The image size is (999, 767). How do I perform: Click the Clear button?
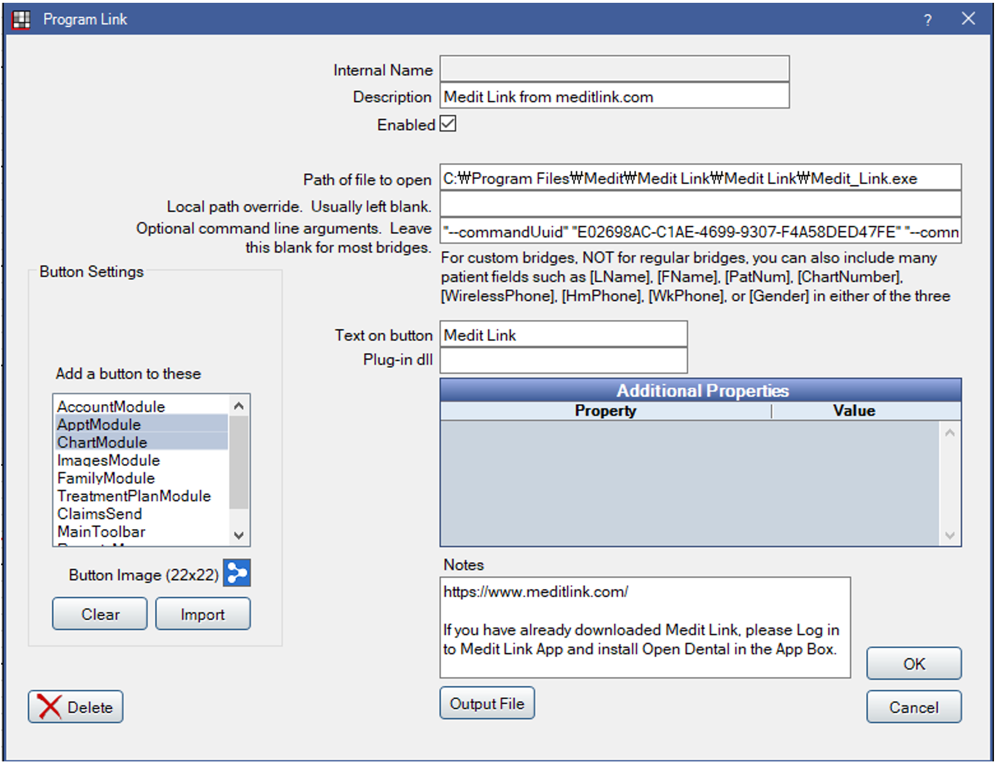tap(100, 614)
